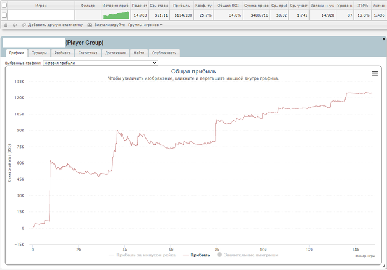The height and width of the screenshot is (270, 387).
Task: Sort by the Игрок column header
Action: pyautogui.click(x=41, y=5)
